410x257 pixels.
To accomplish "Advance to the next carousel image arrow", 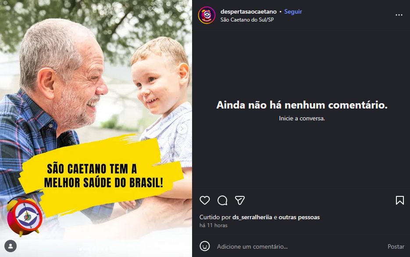I will coord(182,129).
